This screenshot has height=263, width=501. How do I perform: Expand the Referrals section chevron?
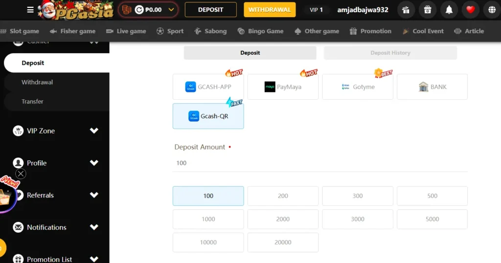point(94,195)
